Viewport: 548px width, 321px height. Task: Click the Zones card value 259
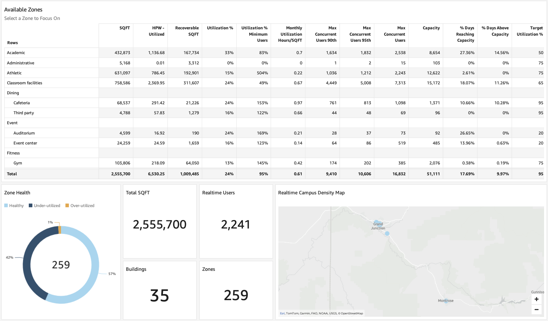click(x=236, y=295)
